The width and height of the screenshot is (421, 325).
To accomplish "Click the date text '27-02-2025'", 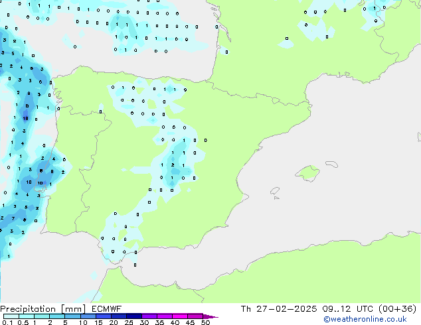I will 286,309.
